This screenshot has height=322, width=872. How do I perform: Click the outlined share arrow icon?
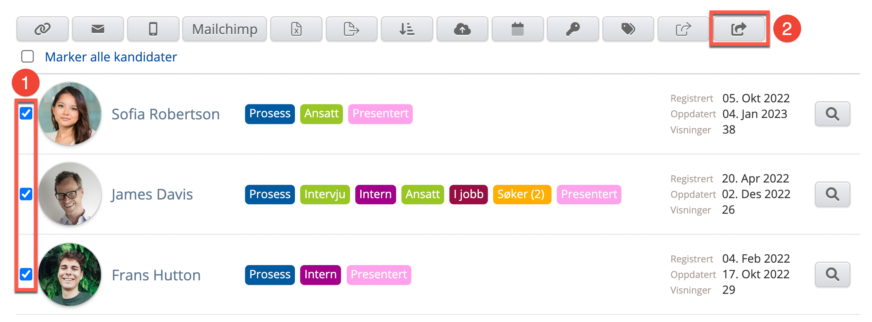click(683, 29)
